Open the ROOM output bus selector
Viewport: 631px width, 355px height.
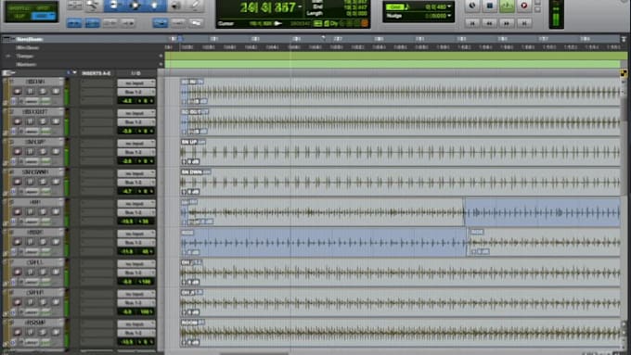(x=136, y=334)
